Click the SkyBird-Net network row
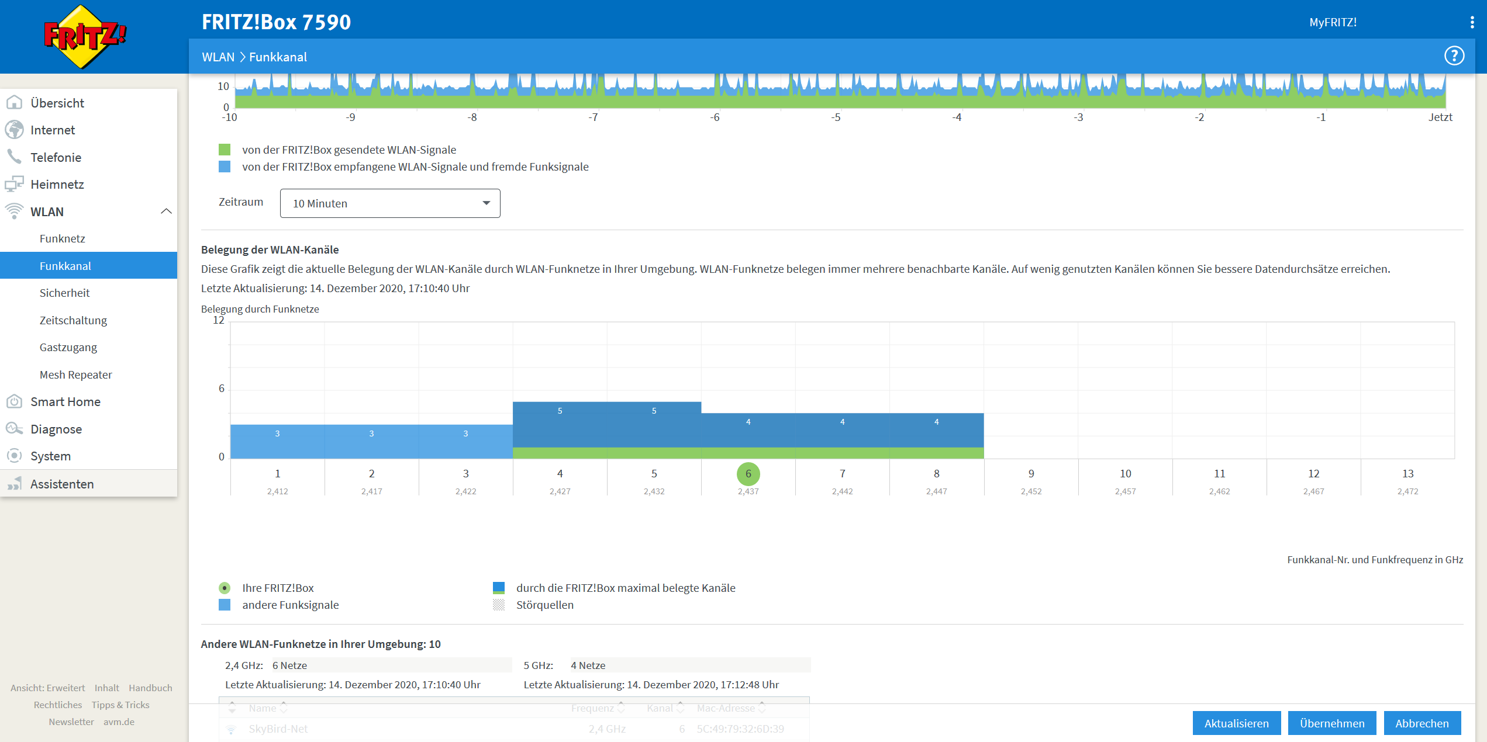Image resolution: width=1487 pixels, height=742 pixels. click(514, 729)
